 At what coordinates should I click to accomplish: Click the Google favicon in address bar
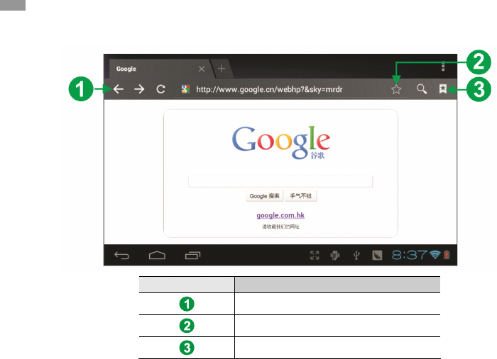pos(186,89)
